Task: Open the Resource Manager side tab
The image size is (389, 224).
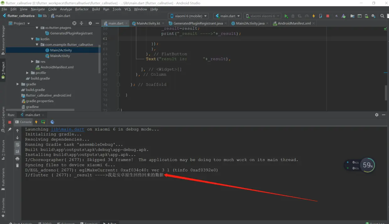Action: (3, 40)
